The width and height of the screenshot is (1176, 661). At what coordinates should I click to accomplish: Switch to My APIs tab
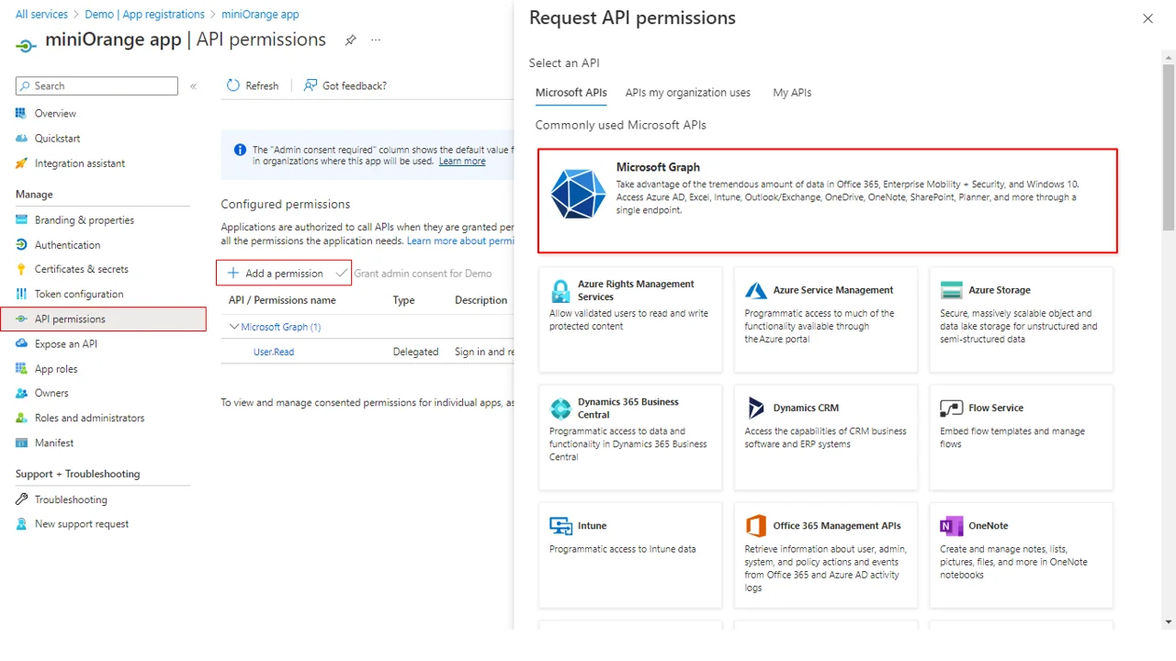(x=792, y=93)
